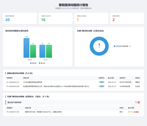Screen dimensions: 147x126
Task: Click the overdue BUG section heading (共 2 条)
Action: point(20,73)
